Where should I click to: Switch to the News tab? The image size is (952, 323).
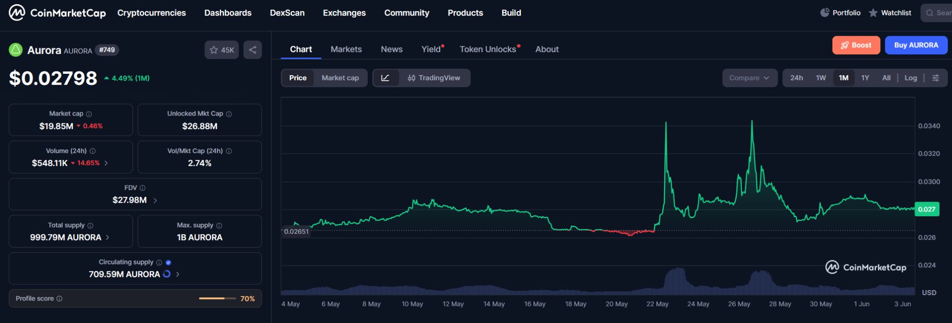[x=392, y=49]
